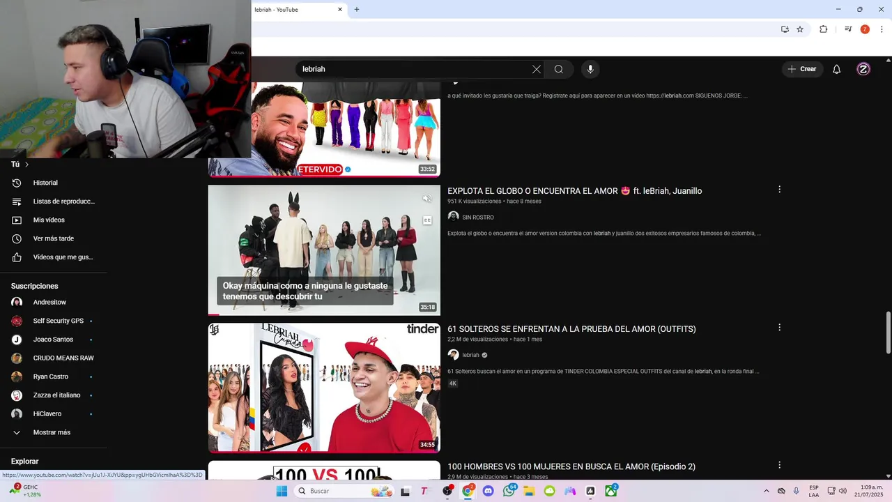Close the lebriah - YouTube tab

(x=340, y=10)
